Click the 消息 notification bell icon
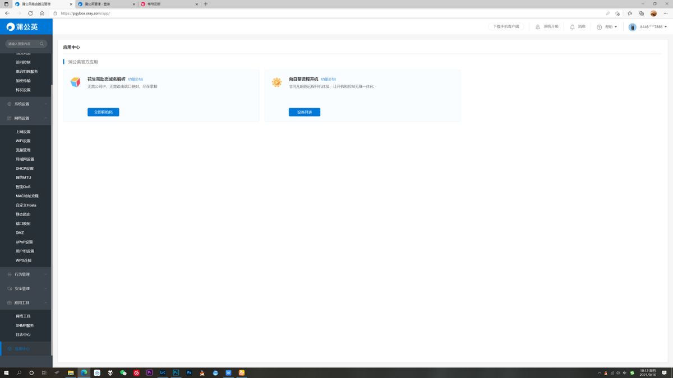This screenshot has width=673, height=378. [573, 27]
